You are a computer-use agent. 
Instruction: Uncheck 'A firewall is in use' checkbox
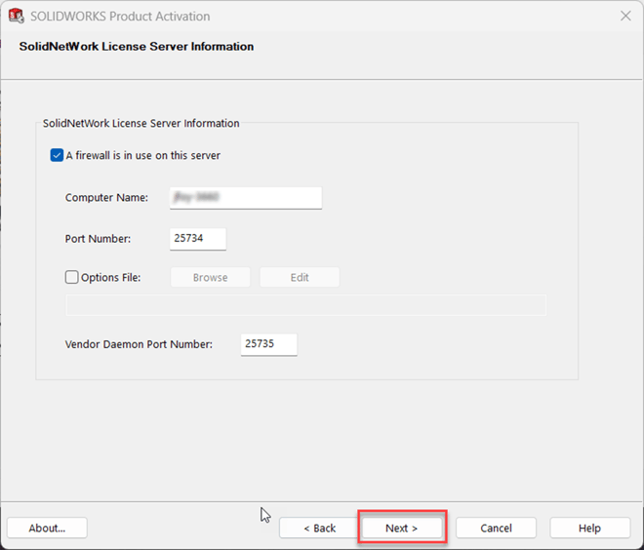tap(57, 156)
